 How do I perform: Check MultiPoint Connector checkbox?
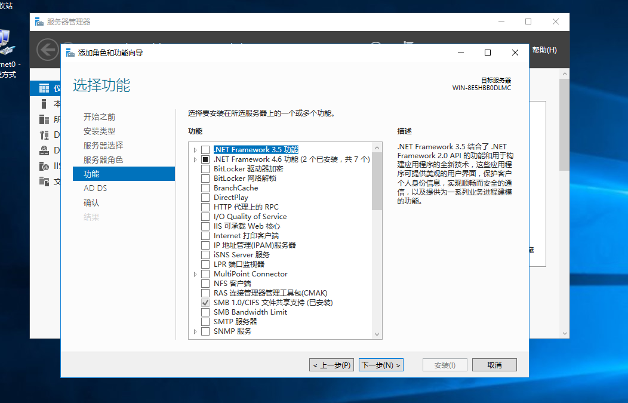coord(205,274)
